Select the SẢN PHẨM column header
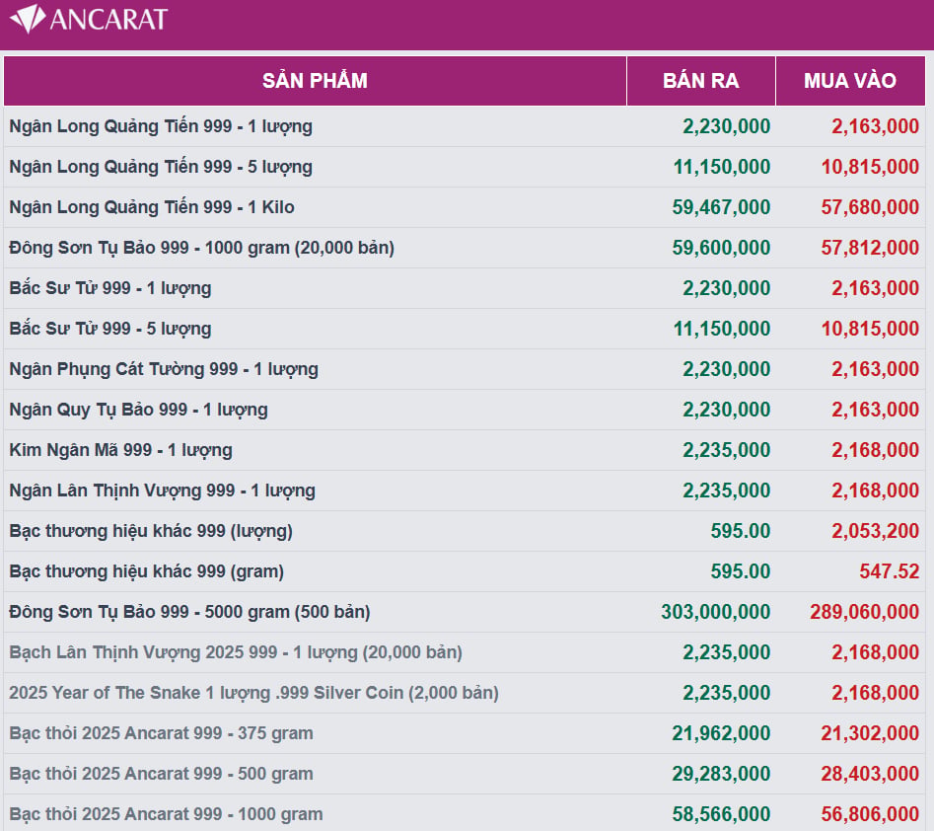Screen dimensions: 934x831 [x=315, y=81]
